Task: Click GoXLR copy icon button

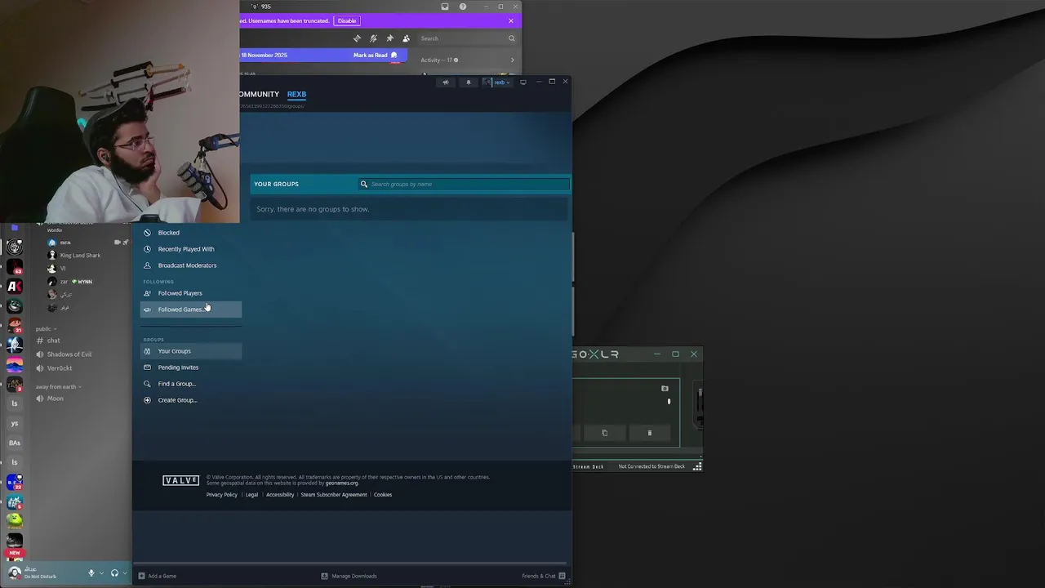Action: click(604, 433)
